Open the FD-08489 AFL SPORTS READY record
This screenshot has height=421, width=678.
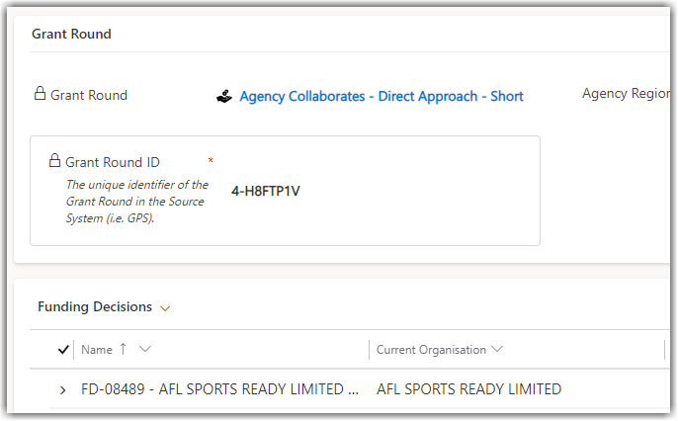[219, 389]
